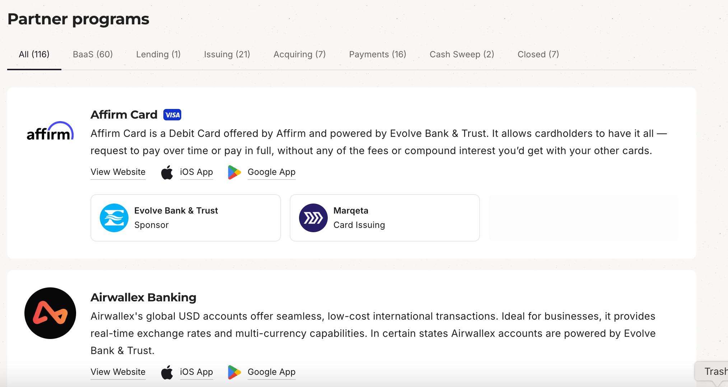Go to the Payments (16) tab

click(x=378, y=54)
